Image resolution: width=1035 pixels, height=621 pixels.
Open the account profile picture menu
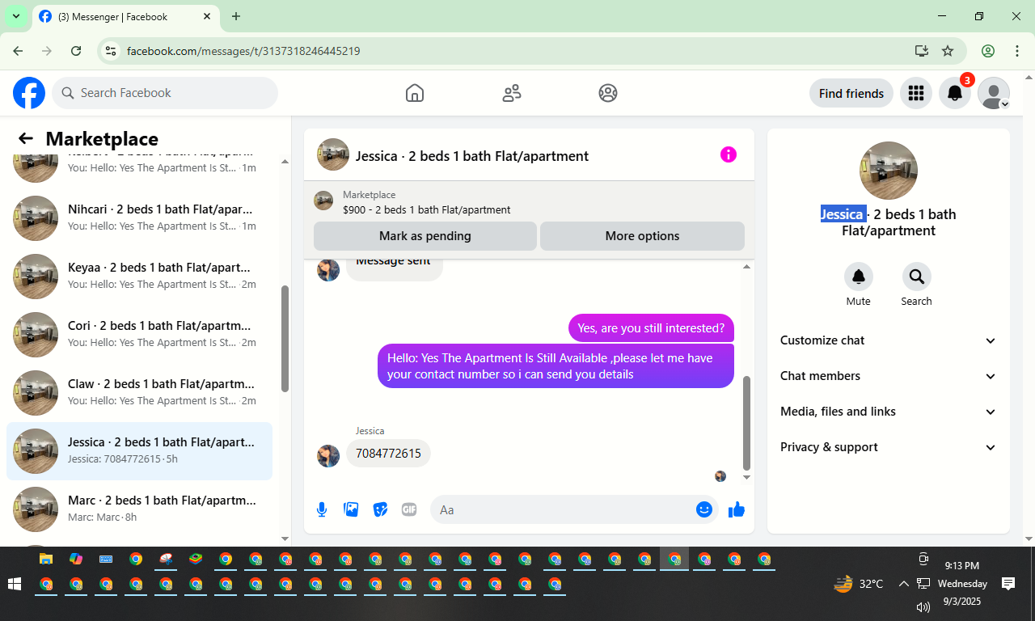tap(994, 93)
